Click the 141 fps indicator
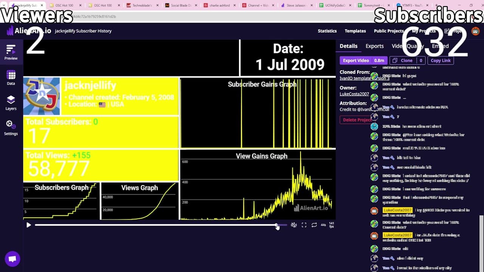Screen dimensions: 484x272 click(332, 225)
